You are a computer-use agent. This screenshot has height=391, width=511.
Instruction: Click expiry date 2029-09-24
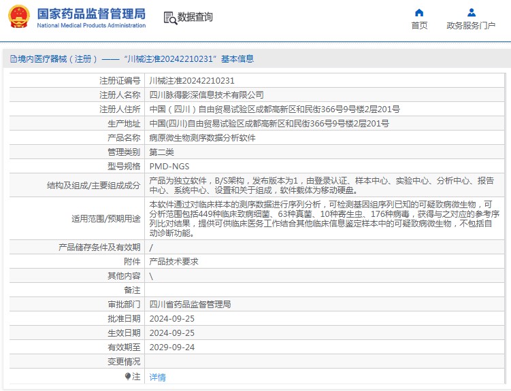click(171, 347)
